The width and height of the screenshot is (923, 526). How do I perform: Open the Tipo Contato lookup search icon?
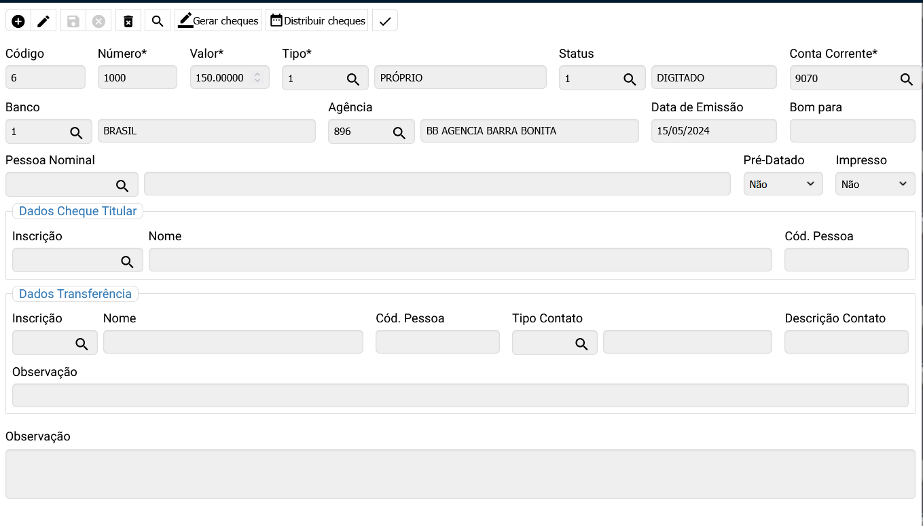[x=581, y=343]
